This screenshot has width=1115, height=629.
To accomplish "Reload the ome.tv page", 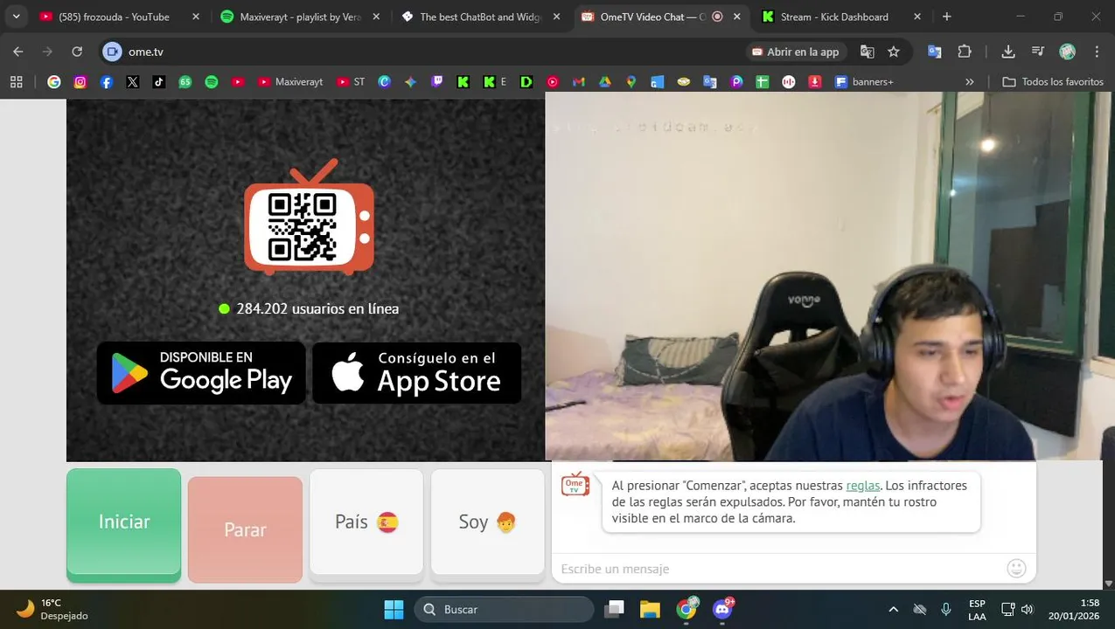I will tap(77, 52).
